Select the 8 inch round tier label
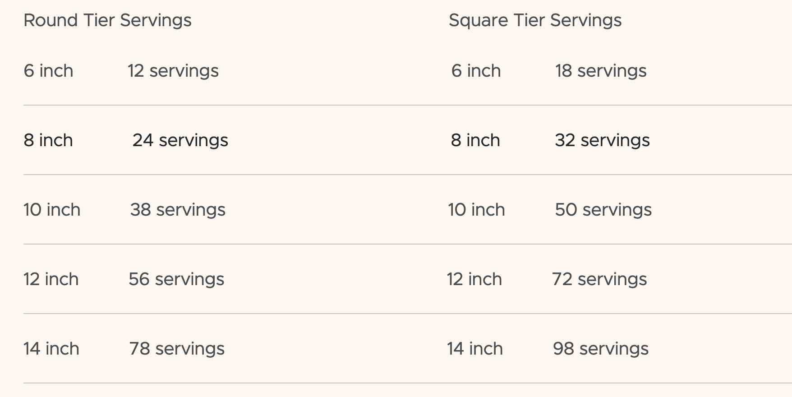792x397 pixels. tap(48, 140)
